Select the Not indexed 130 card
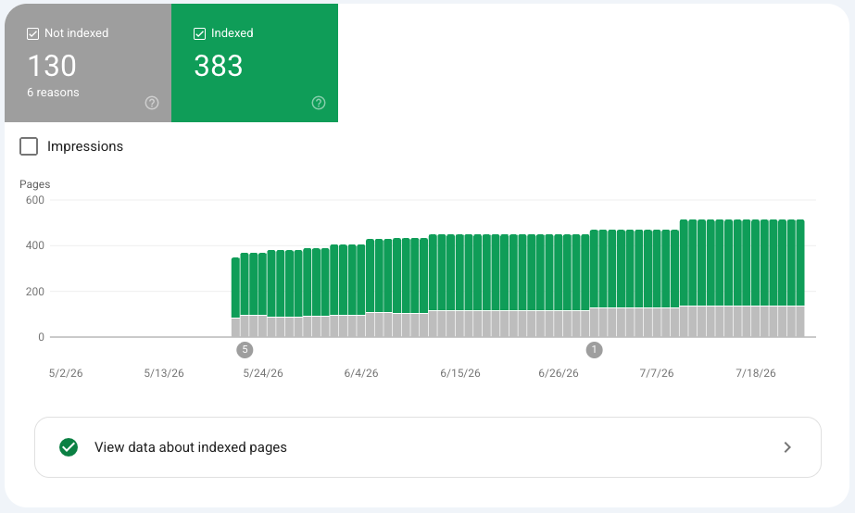This screenshot has height=513, width=855. tap(88, 63)
